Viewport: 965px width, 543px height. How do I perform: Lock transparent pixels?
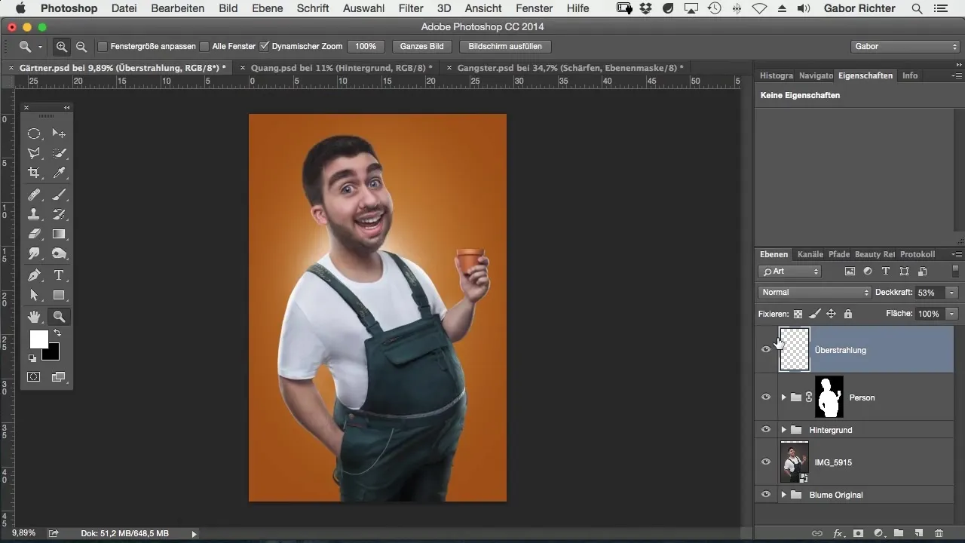click(x=798, y=314)
